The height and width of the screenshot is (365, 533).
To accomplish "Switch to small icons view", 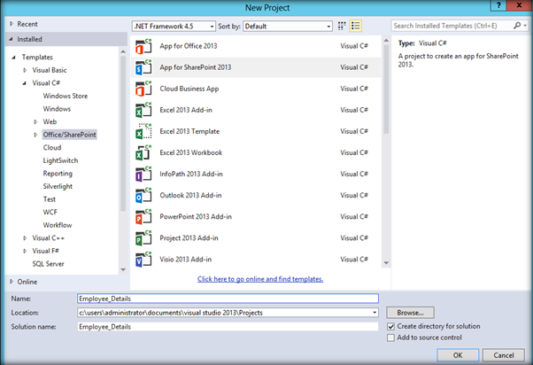I will tap(342, 26).
